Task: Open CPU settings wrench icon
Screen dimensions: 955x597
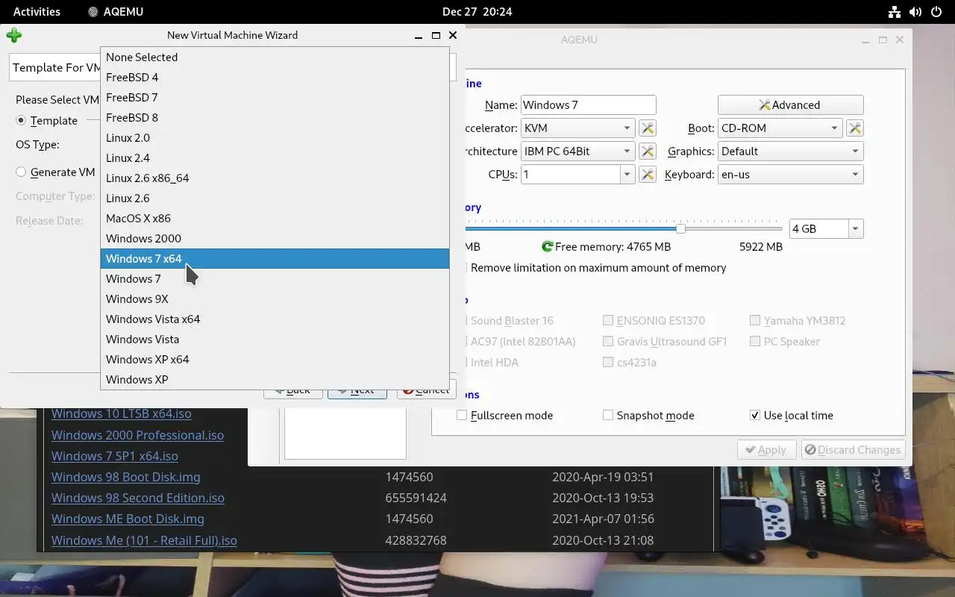Action: coord(648,175)
